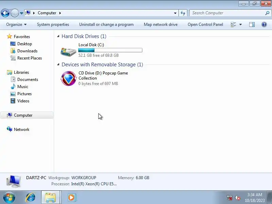Screen dimensions: 272x204
Task: Select Desktop under Favorites
Action: coord(24,44)
